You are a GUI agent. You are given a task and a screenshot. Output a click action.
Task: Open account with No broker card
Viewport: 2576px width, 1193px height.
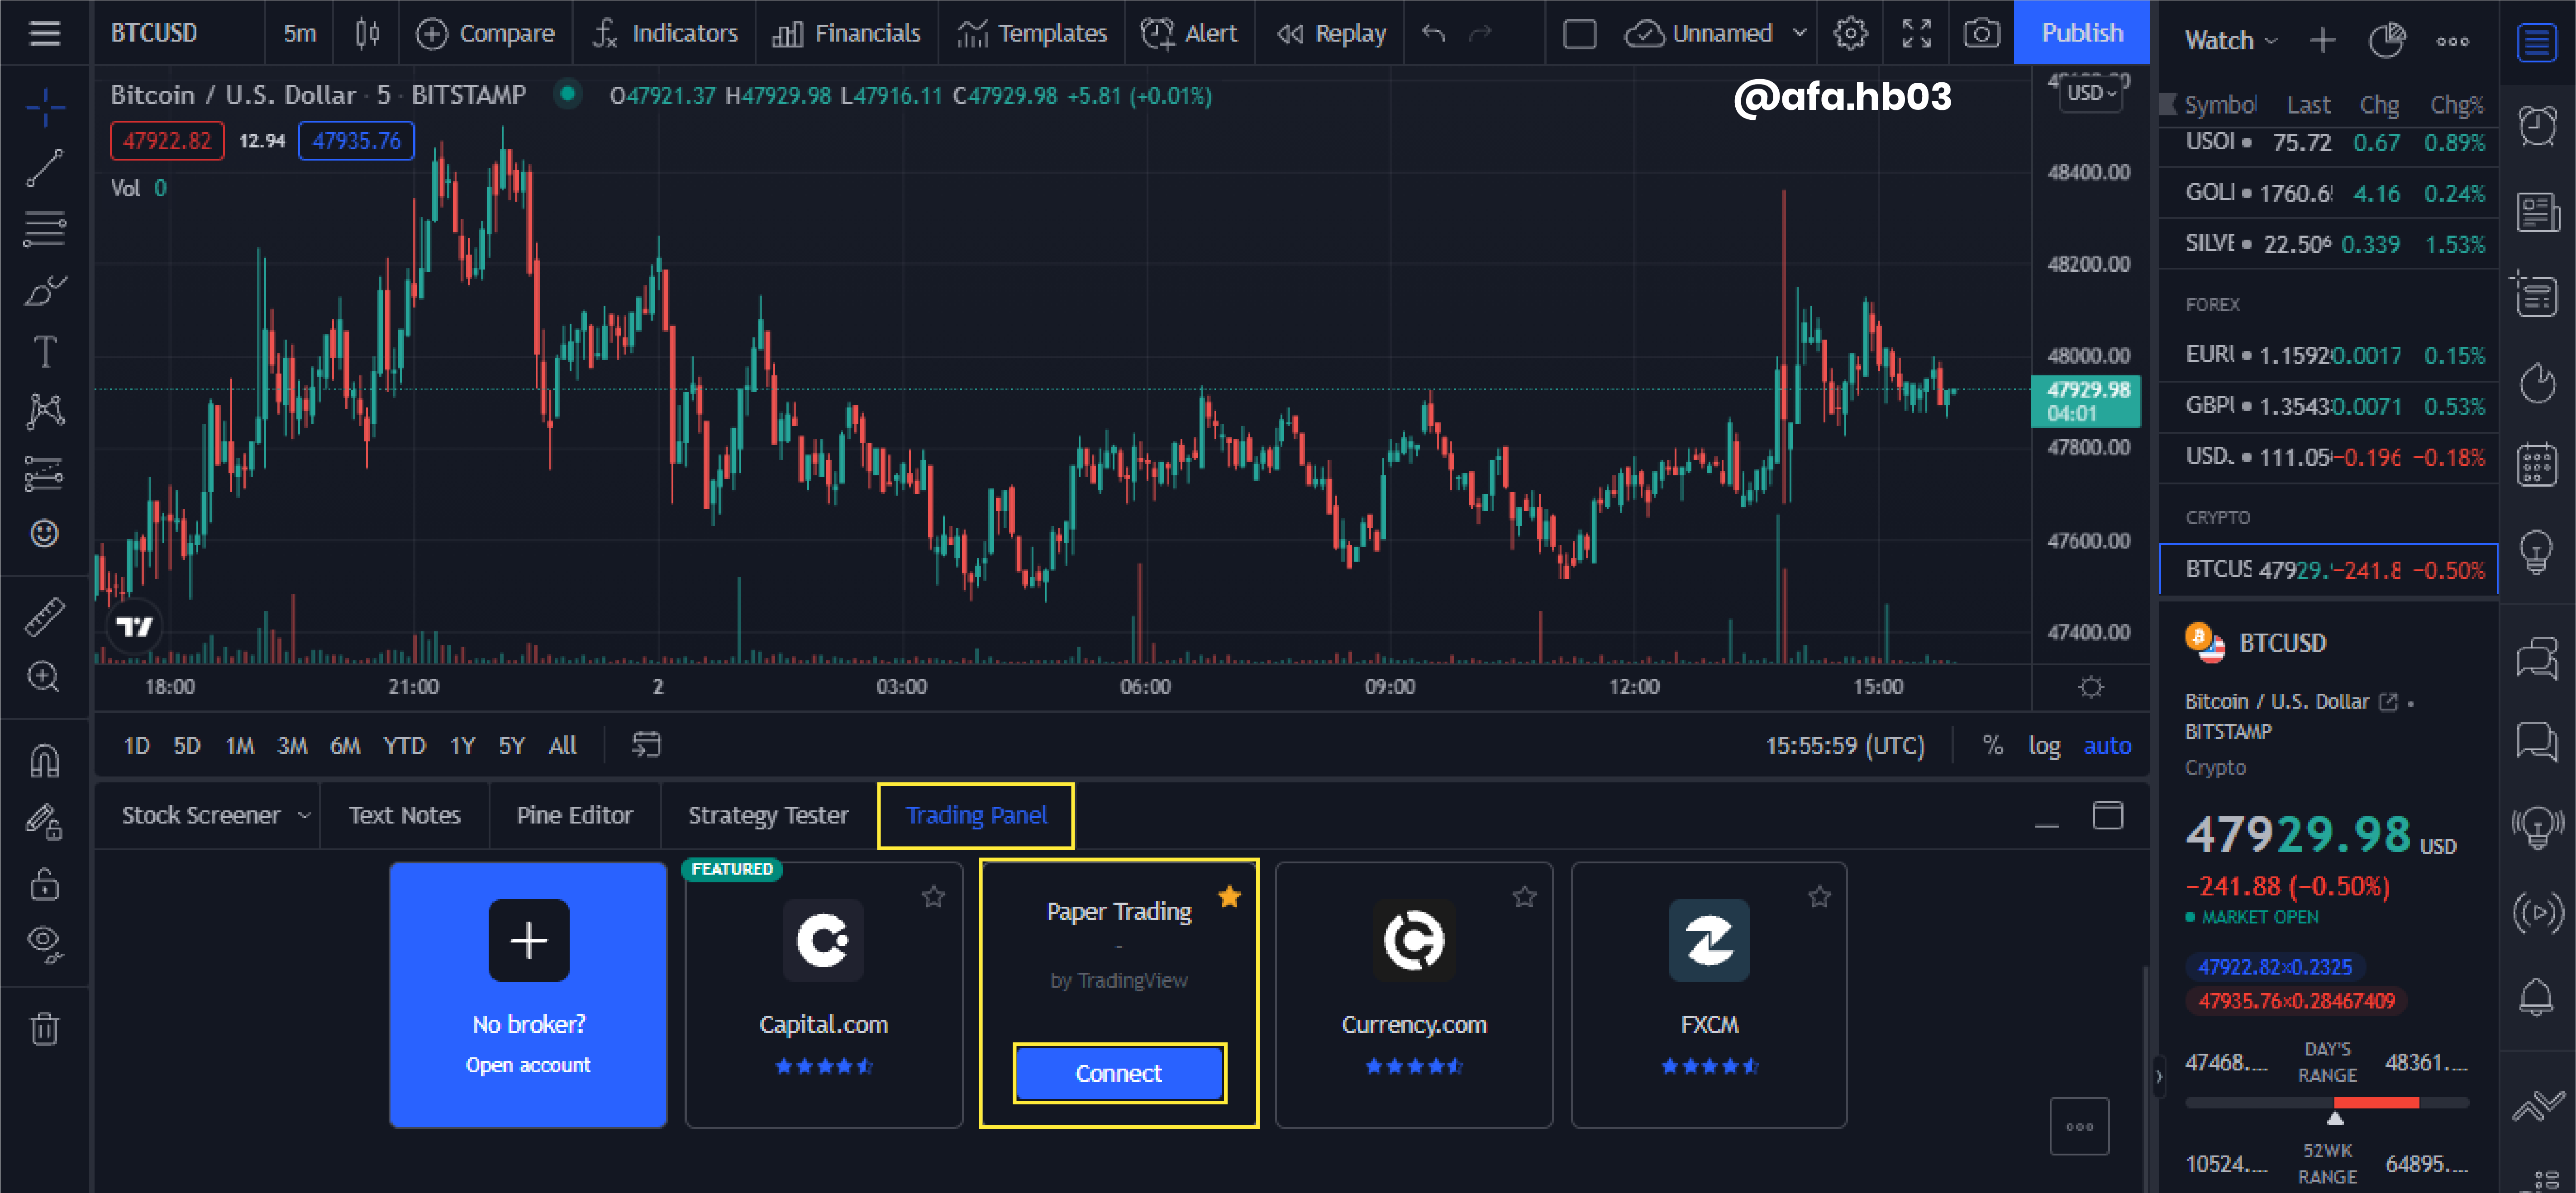pos(528,995)
